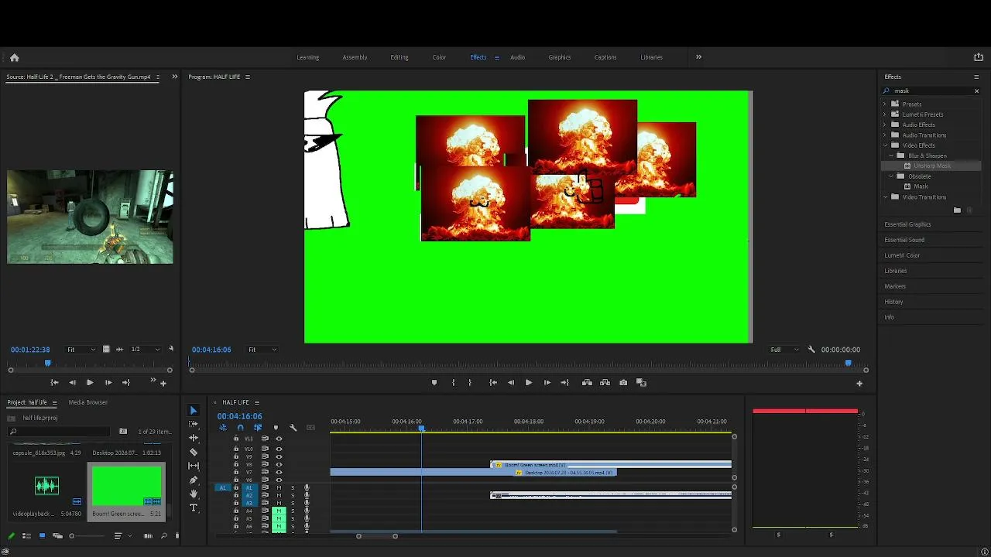
Task: Open Program monitor button editor plus
Action: tap(859, 383)
